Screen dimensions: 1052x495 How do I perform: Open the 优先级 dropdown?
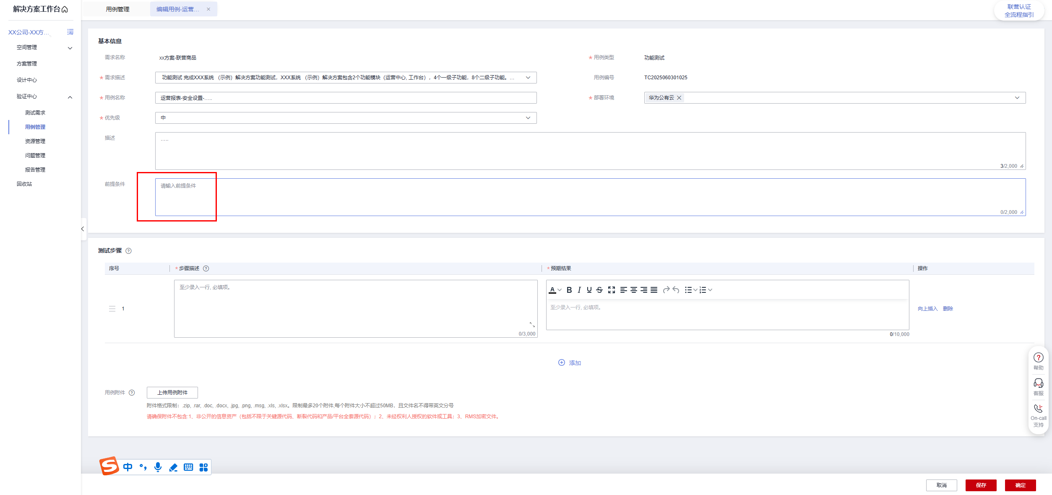[x=528, y=118]
